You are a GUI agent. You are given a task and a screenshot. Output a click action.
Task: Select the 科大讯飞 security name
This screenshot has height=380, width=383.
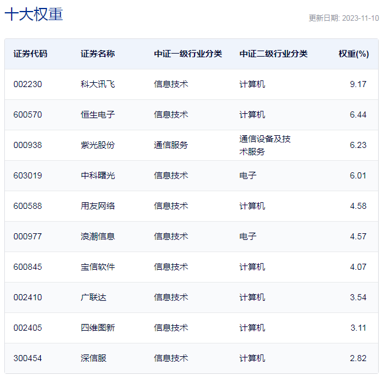click(x=98, y=84)
